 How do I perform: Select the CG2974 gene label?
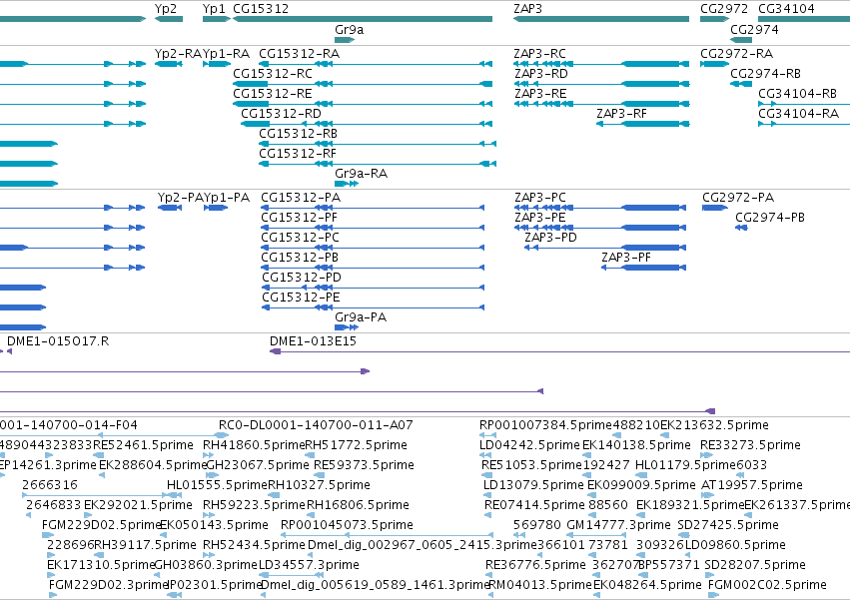(x=754, y=30)
